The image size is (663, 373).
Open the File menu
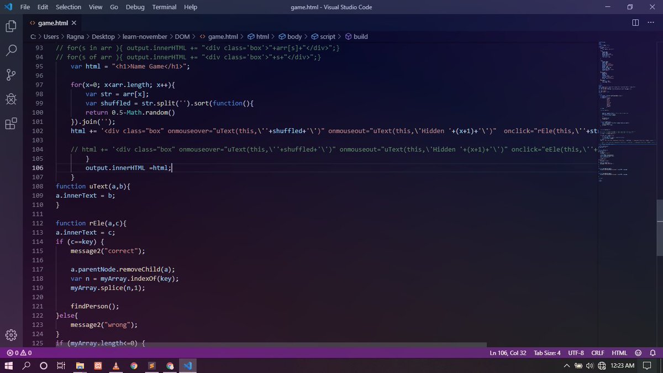[x=25, y=7]
